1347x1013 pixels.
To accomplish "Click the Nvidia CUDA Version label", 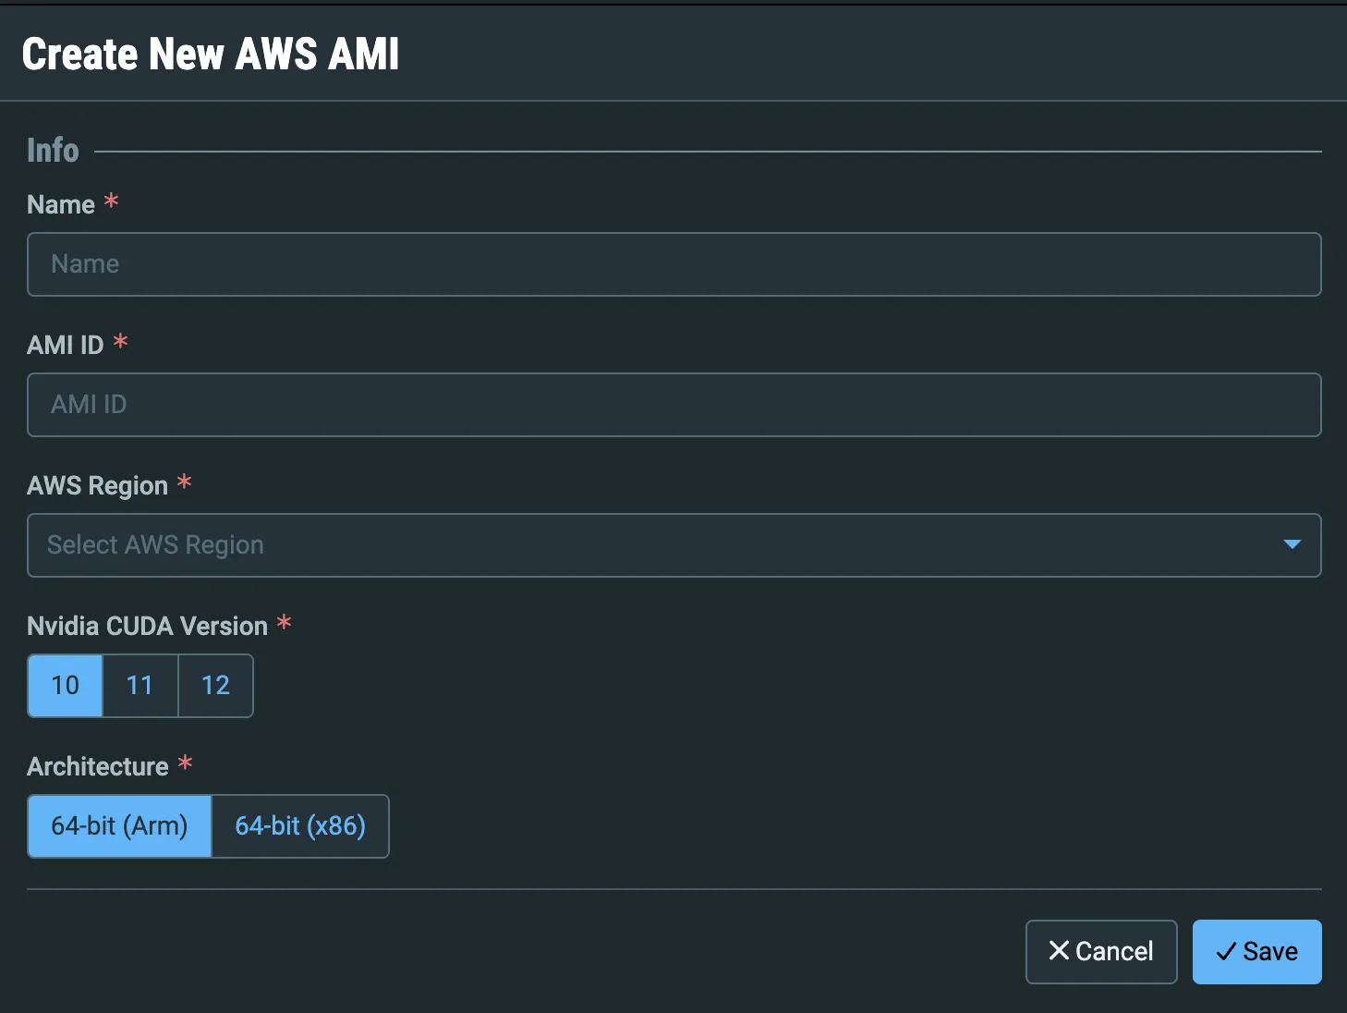I will coord(148,626).
